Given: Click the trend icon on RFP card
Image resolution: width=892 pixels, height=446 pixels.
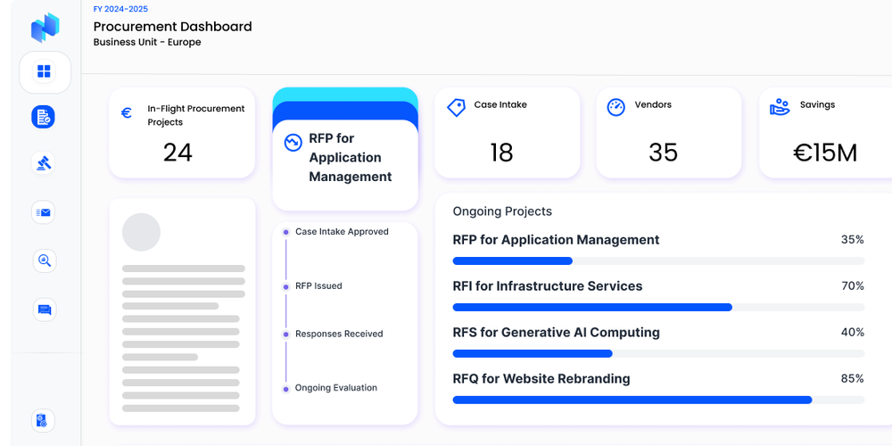Looking at the screenshot, I should point(293,142).
